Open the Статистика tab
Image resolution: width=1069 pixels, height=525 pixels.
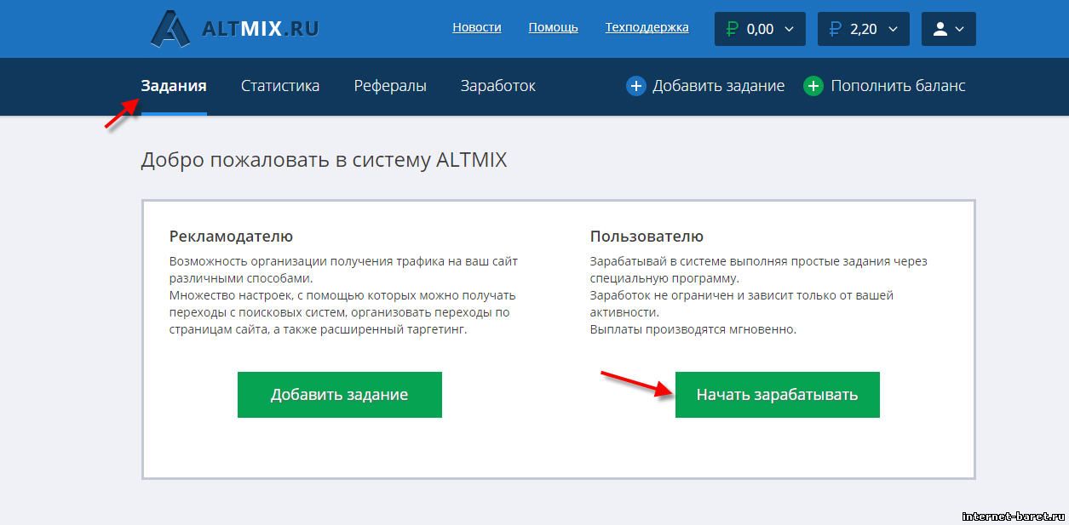click(x=280, y=86)
